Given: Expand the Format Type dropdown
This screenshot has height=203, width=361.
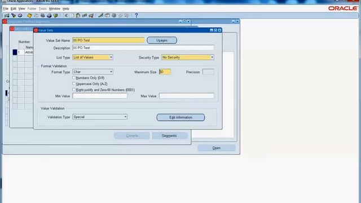Looking at the screenshot, I should [x=111, y=72].
